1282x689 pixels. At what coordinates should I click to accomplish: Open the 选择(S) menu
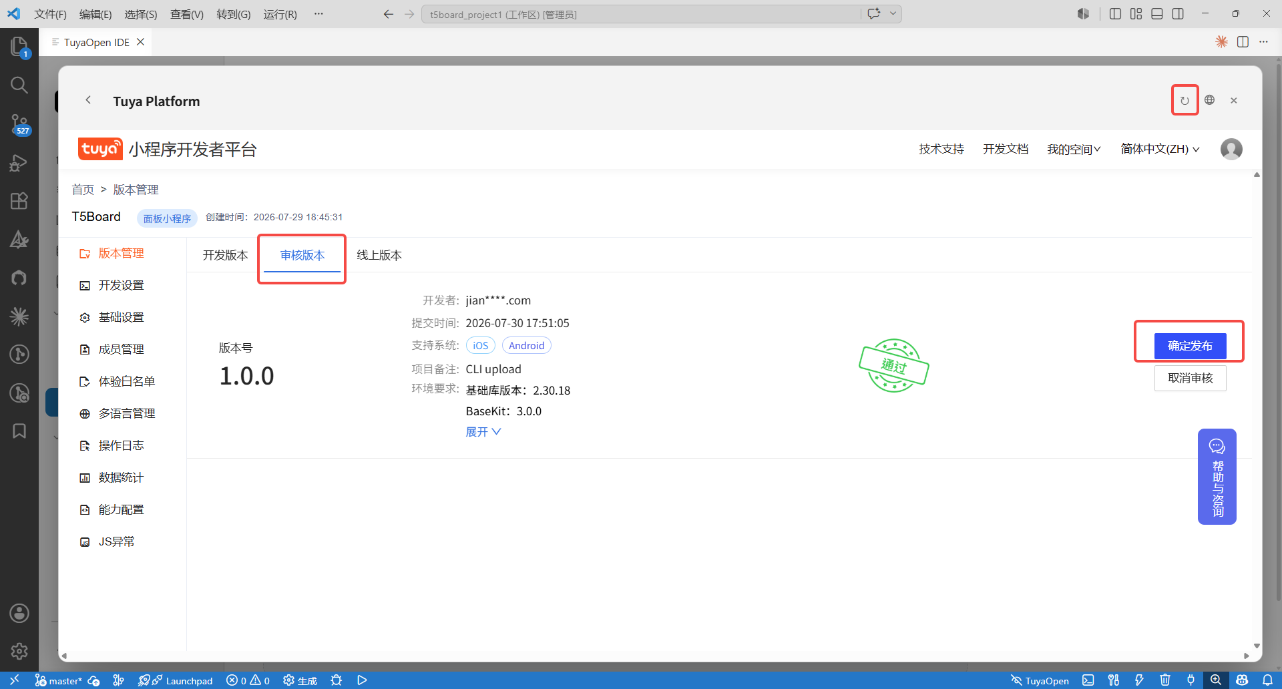(x=141, y=14)
